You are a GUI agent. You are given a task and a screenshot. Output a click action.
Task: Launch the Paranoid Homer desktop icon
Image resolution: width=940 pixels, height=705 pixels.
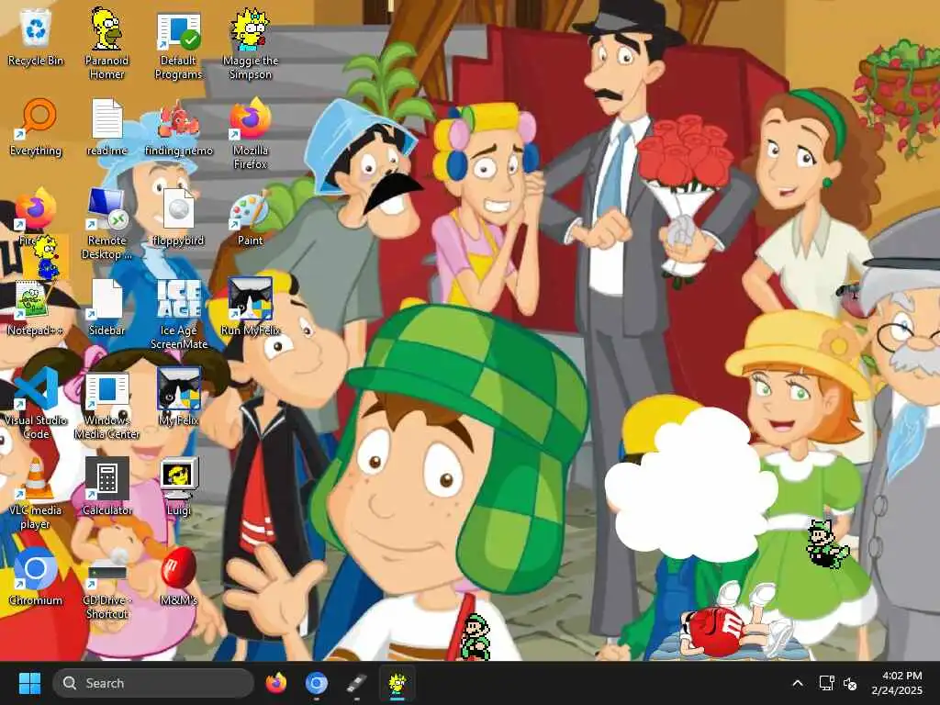pyautogui.click(x=106, y=43)
